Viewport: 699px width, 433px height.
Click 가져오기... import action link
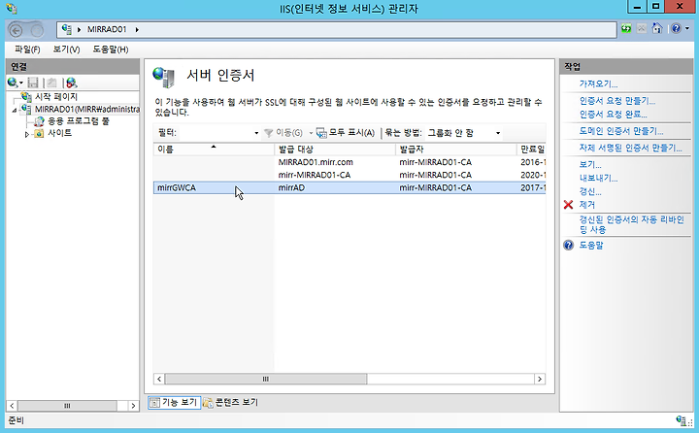[x=598, y=83]
